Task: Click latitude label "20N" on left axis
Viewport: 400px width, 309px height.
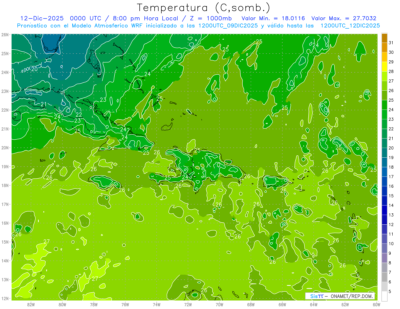Action: tap(5, 148)
